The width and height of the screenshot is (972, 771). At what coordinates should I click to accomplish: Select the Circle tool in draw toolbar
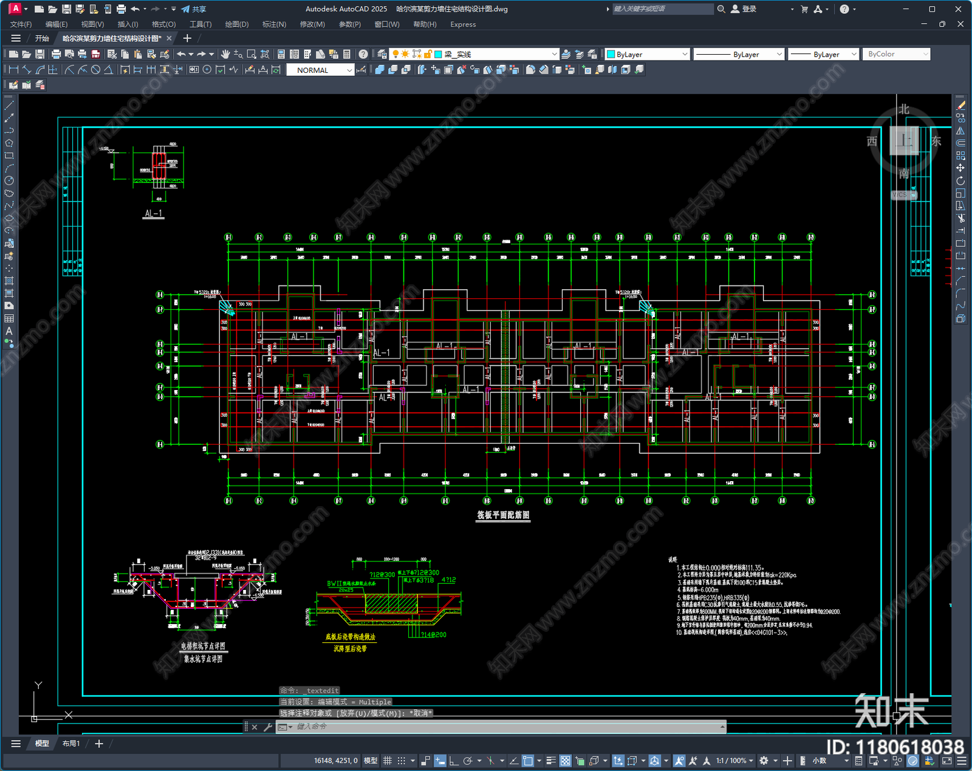[x=9, y=180]
